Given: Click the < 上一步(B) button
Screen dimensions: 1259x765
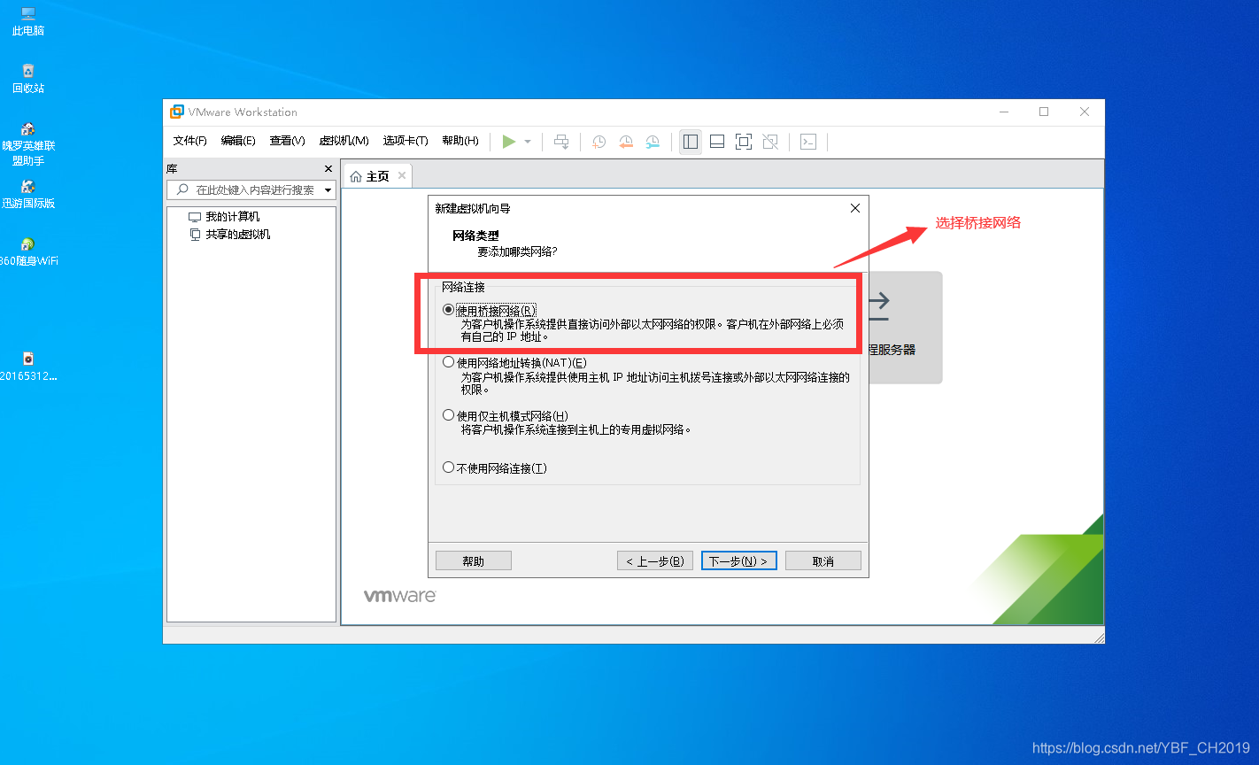Looking at the screenshot, I should click(655, 560).
